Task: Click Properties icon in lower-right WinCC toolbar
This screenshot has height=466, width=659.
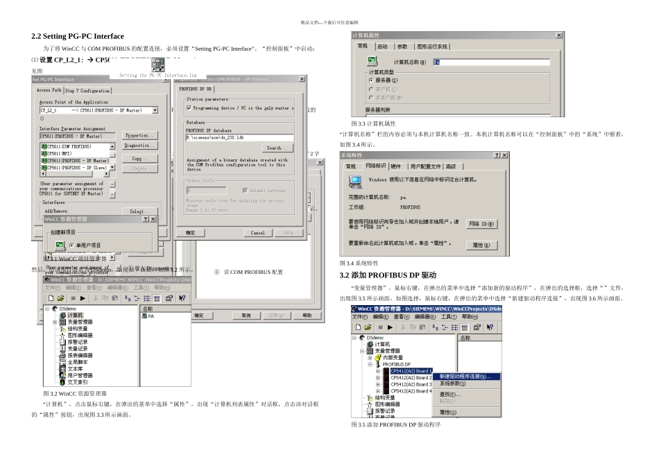Action: 477,327
